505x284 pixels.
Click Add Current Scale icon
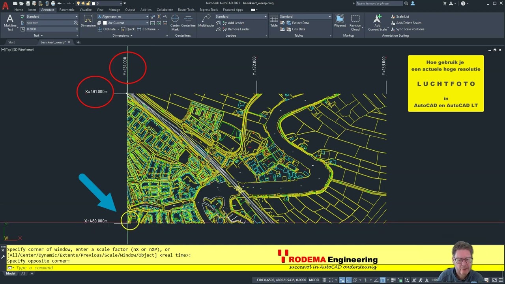378,22
